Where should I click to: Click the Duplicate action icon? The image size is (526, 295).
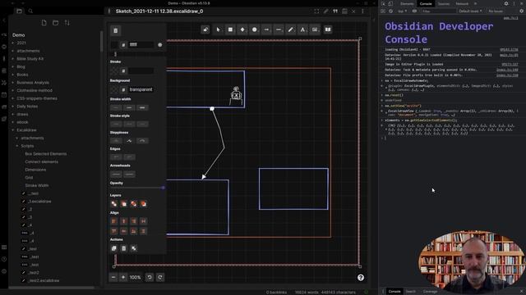pyautogui.click(x=114, y=248)
